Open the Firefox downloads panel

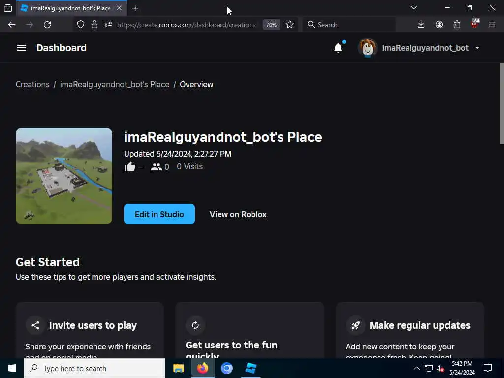pos(421,25)
